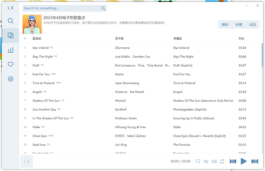Screen dimensions: 265x171
Task: Select song Fool For You
Action: [x=41, y=74]
